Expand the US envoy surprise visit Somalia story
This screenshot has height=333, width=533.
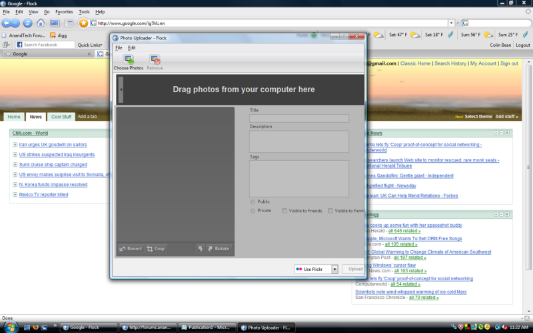[15, 175]
